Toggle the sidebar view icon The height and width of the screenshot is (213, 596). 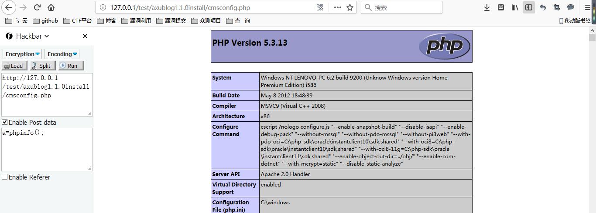[x=529, y=7]
